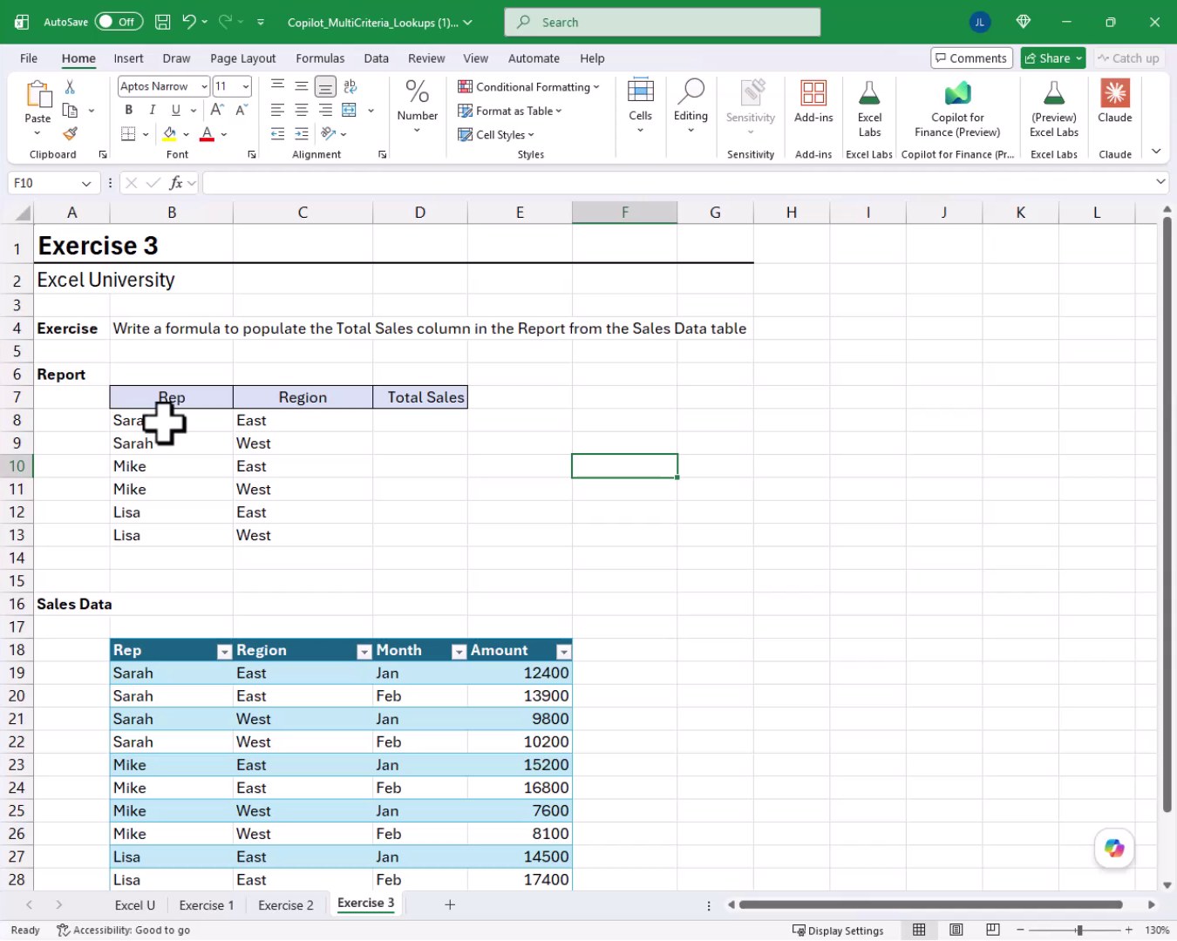Click the Fill Color swatch

[169, 134]
